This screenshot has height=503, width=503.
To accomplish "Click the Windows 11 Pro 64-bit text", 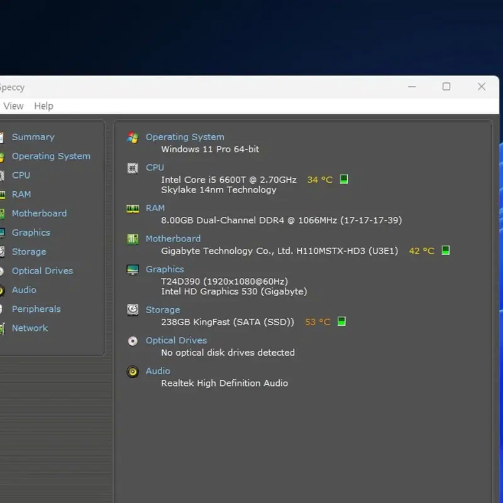I will click(210, 149).
